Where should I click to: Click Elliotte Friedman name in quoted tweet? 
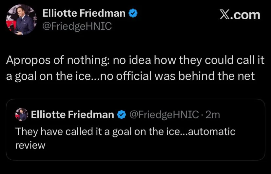72,115
